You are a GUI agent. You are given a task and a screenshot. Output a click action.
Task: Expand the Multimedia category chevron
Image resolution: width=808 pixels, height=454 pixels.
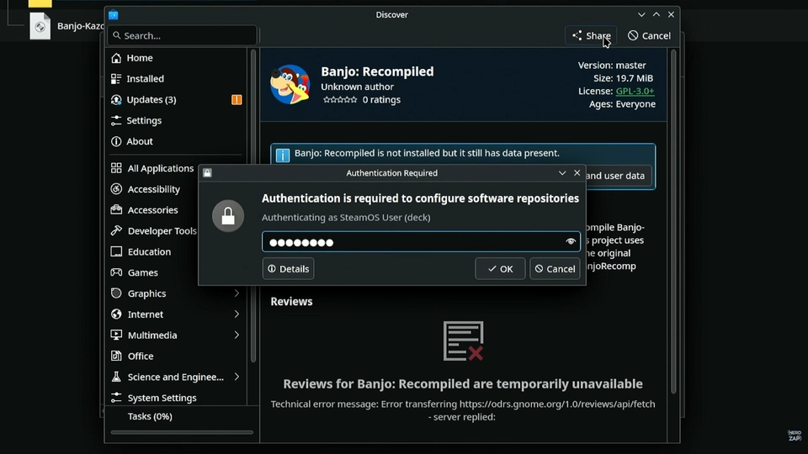pyautogui.click(x=237, y=335)
